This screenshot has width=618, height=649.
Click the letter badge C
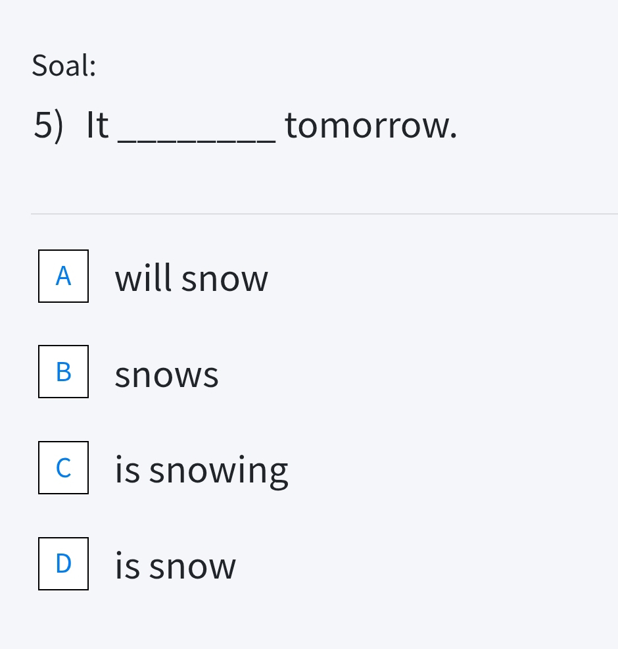point(63,468)
